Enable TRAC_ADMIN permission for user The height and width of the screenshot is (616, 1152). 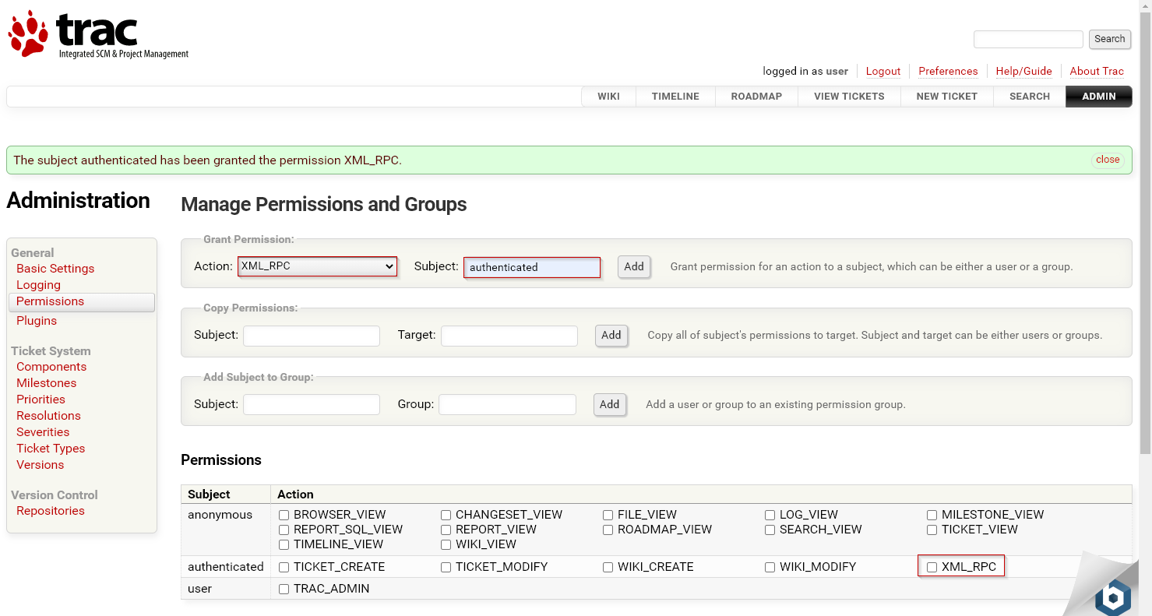[x=284, y=589]
